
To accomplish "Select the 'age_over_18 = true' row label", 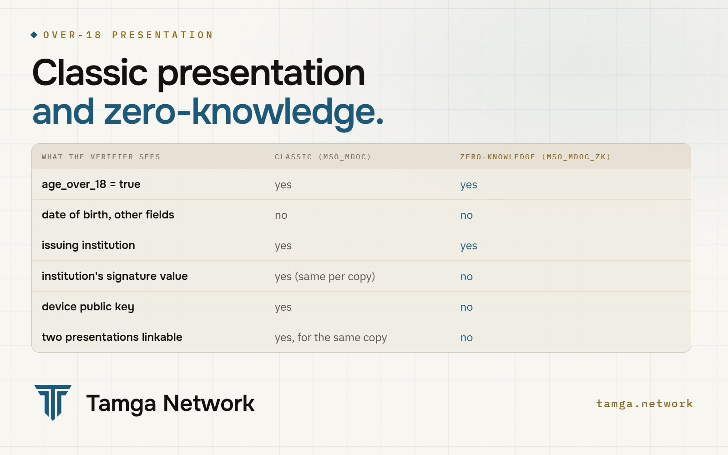I will point(91,184).
